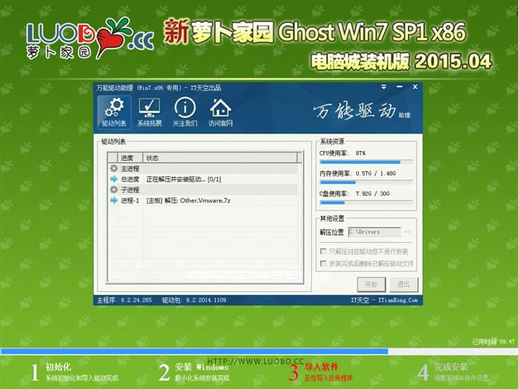Enable 安装完成后删除已解压驱动文件 checkbox
The height and width of the screenshot is (389, 518).
(323, 264)
